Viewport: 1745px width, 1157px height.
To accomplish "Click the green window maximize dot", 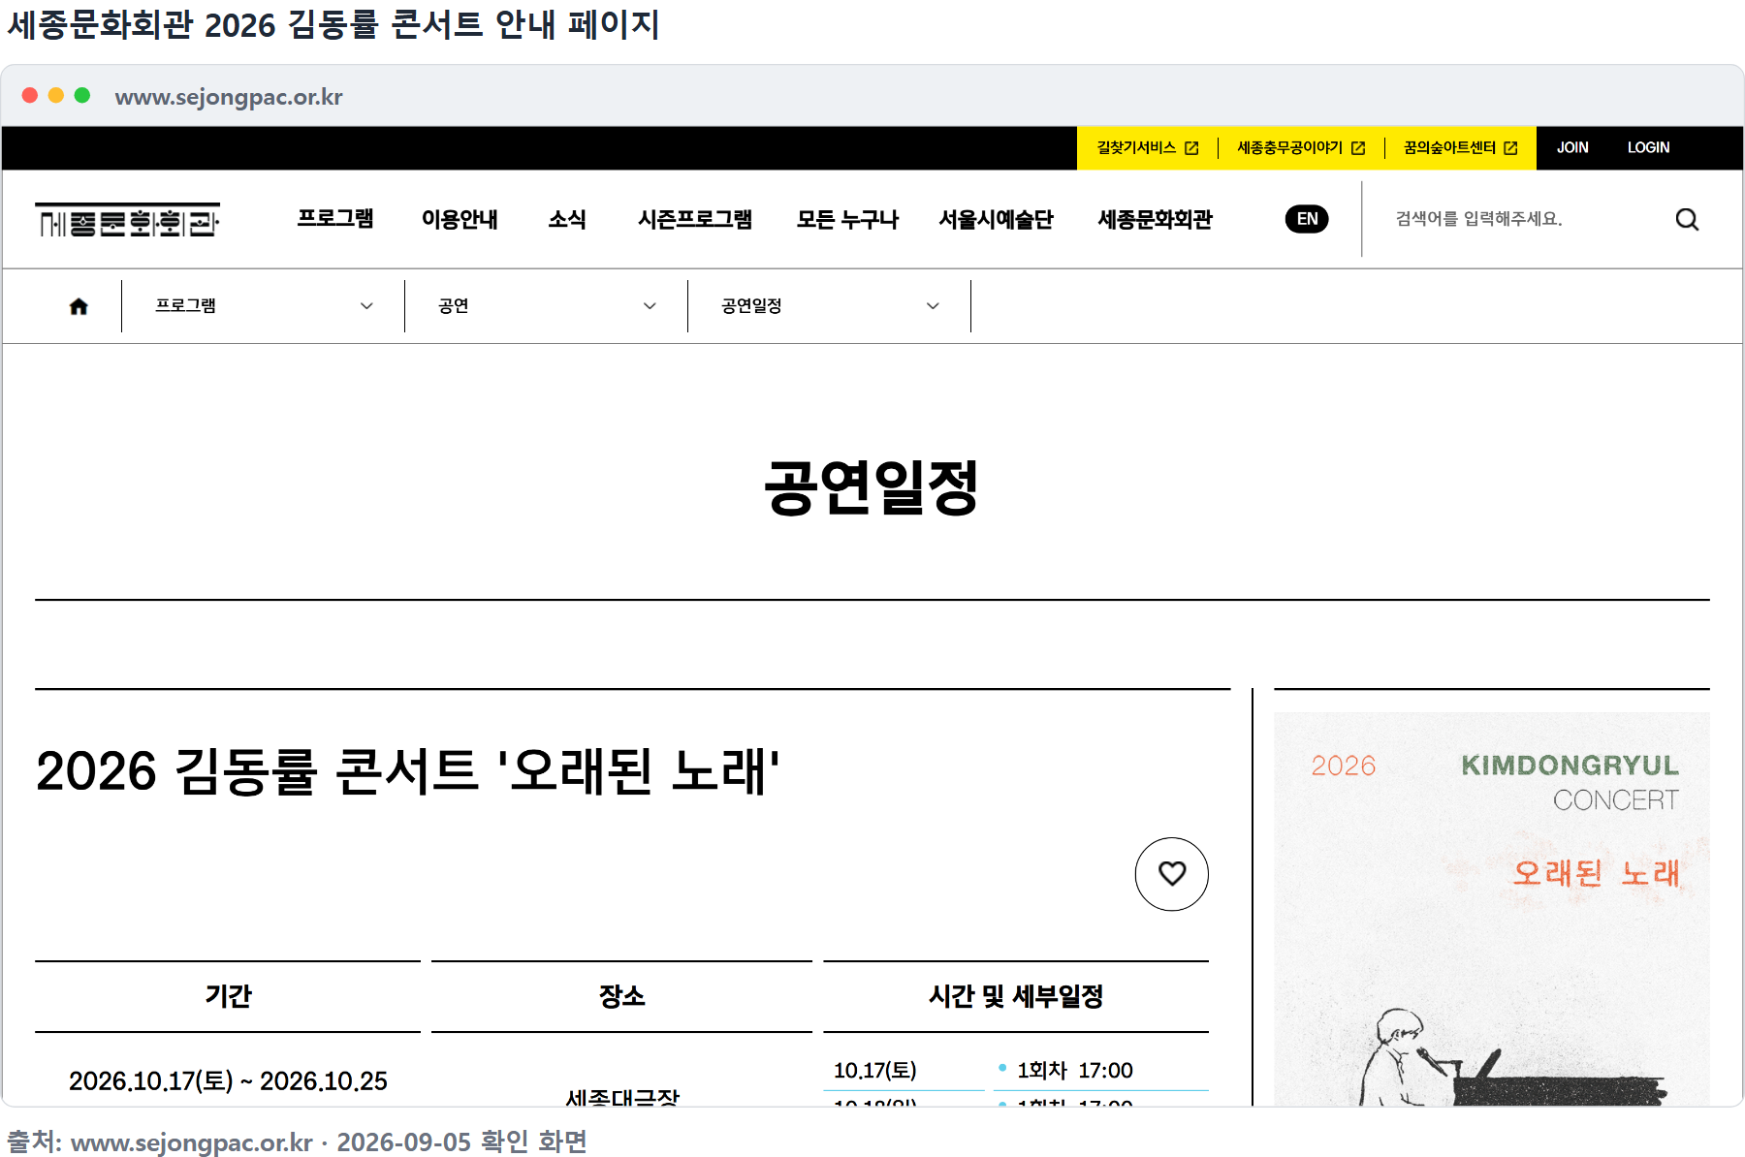I will coord(82,95).
